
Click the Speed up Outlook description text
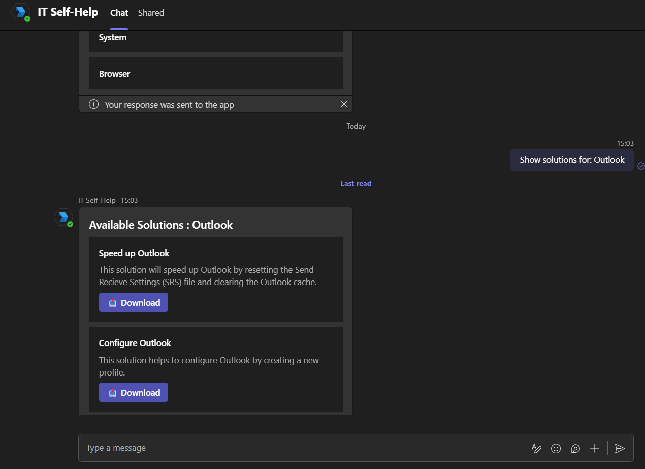(208, 276)
